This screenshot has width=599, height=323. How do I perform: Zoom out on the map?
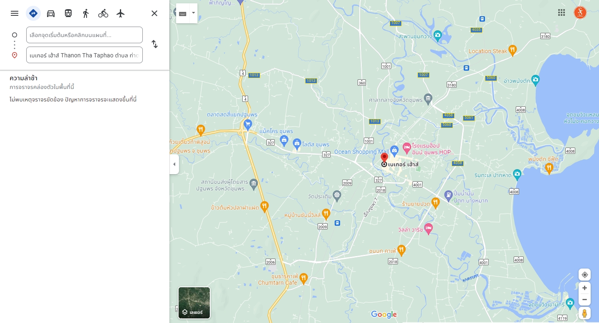585,299
